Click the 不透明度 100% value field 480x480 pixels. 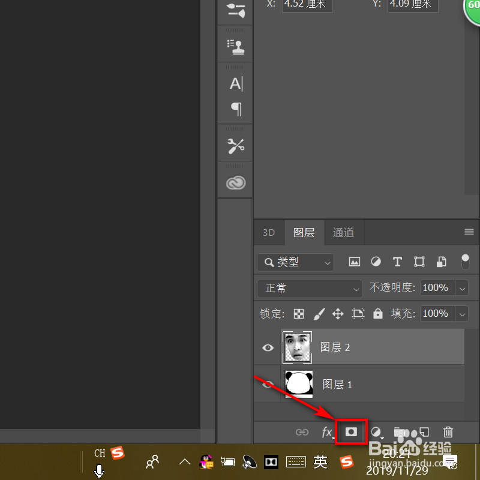[x=437, y=288]
